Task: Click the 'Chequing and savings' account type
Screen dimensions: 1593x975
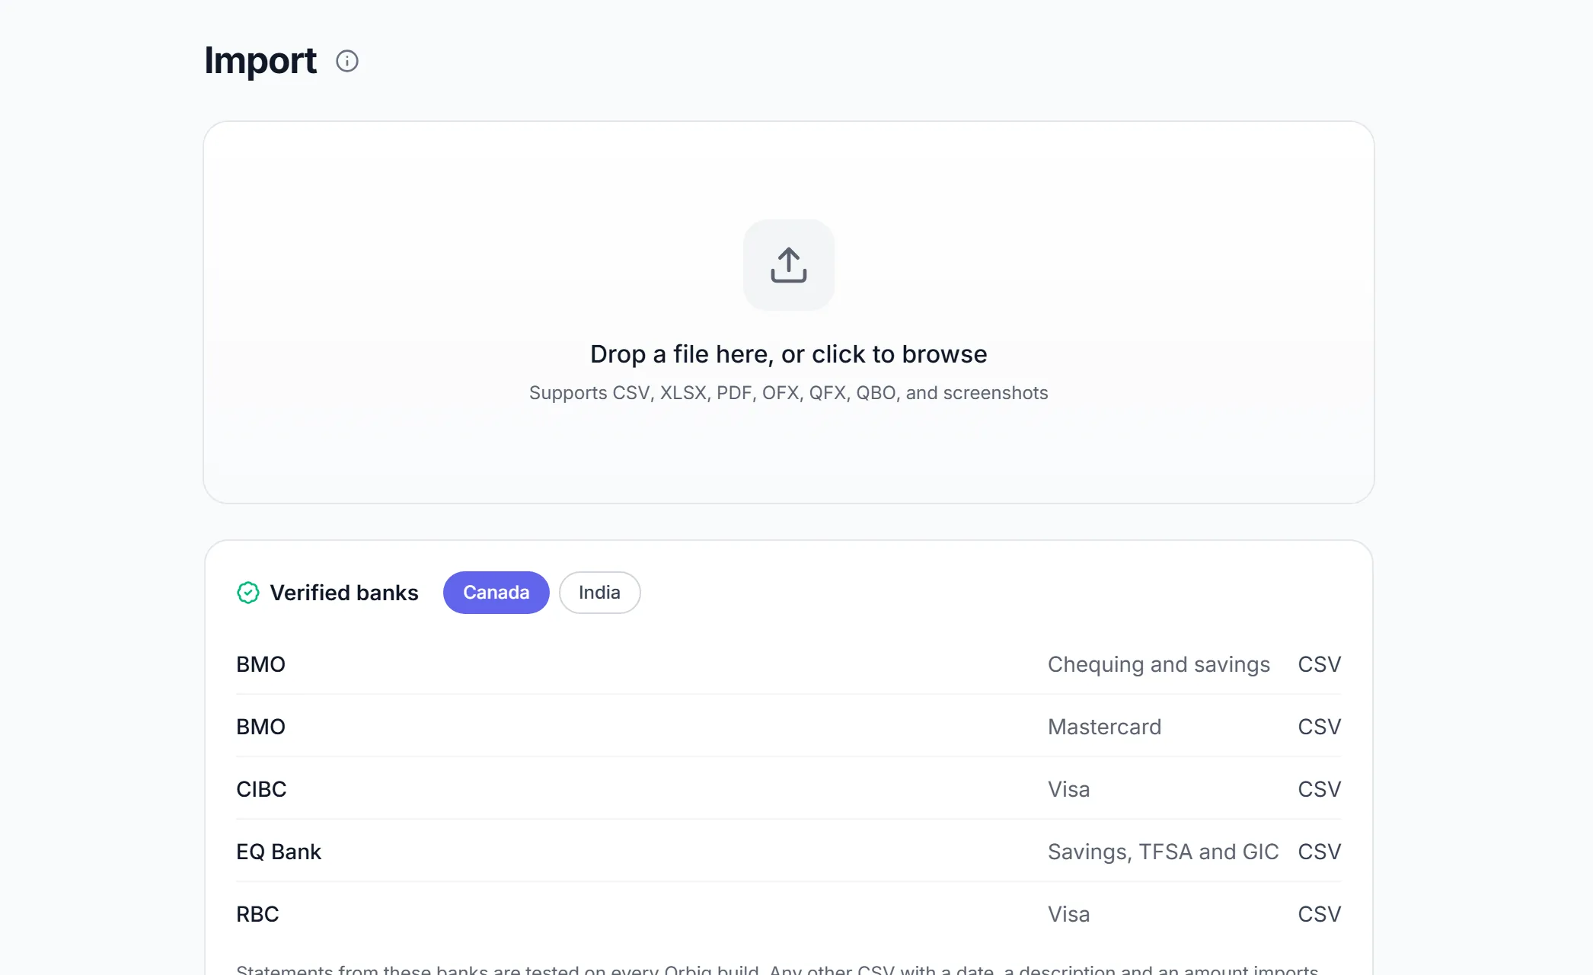Action: 1159,664
